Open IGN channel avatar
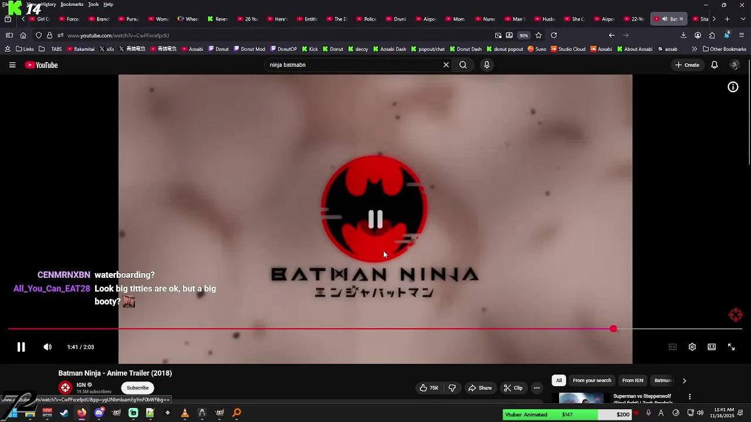This screenshot has height=422, width=751. coord(65,387)
